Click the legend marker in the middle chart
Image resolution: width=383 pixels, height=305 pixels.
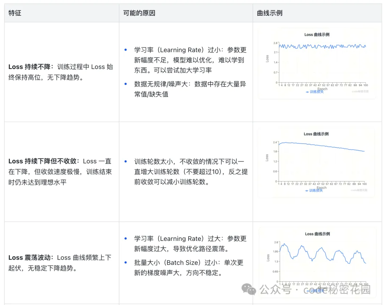pos(306,190)
